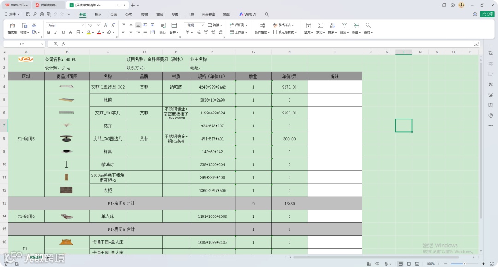
Task: Toggle Underline formatting
Action: tap(63, 32)
